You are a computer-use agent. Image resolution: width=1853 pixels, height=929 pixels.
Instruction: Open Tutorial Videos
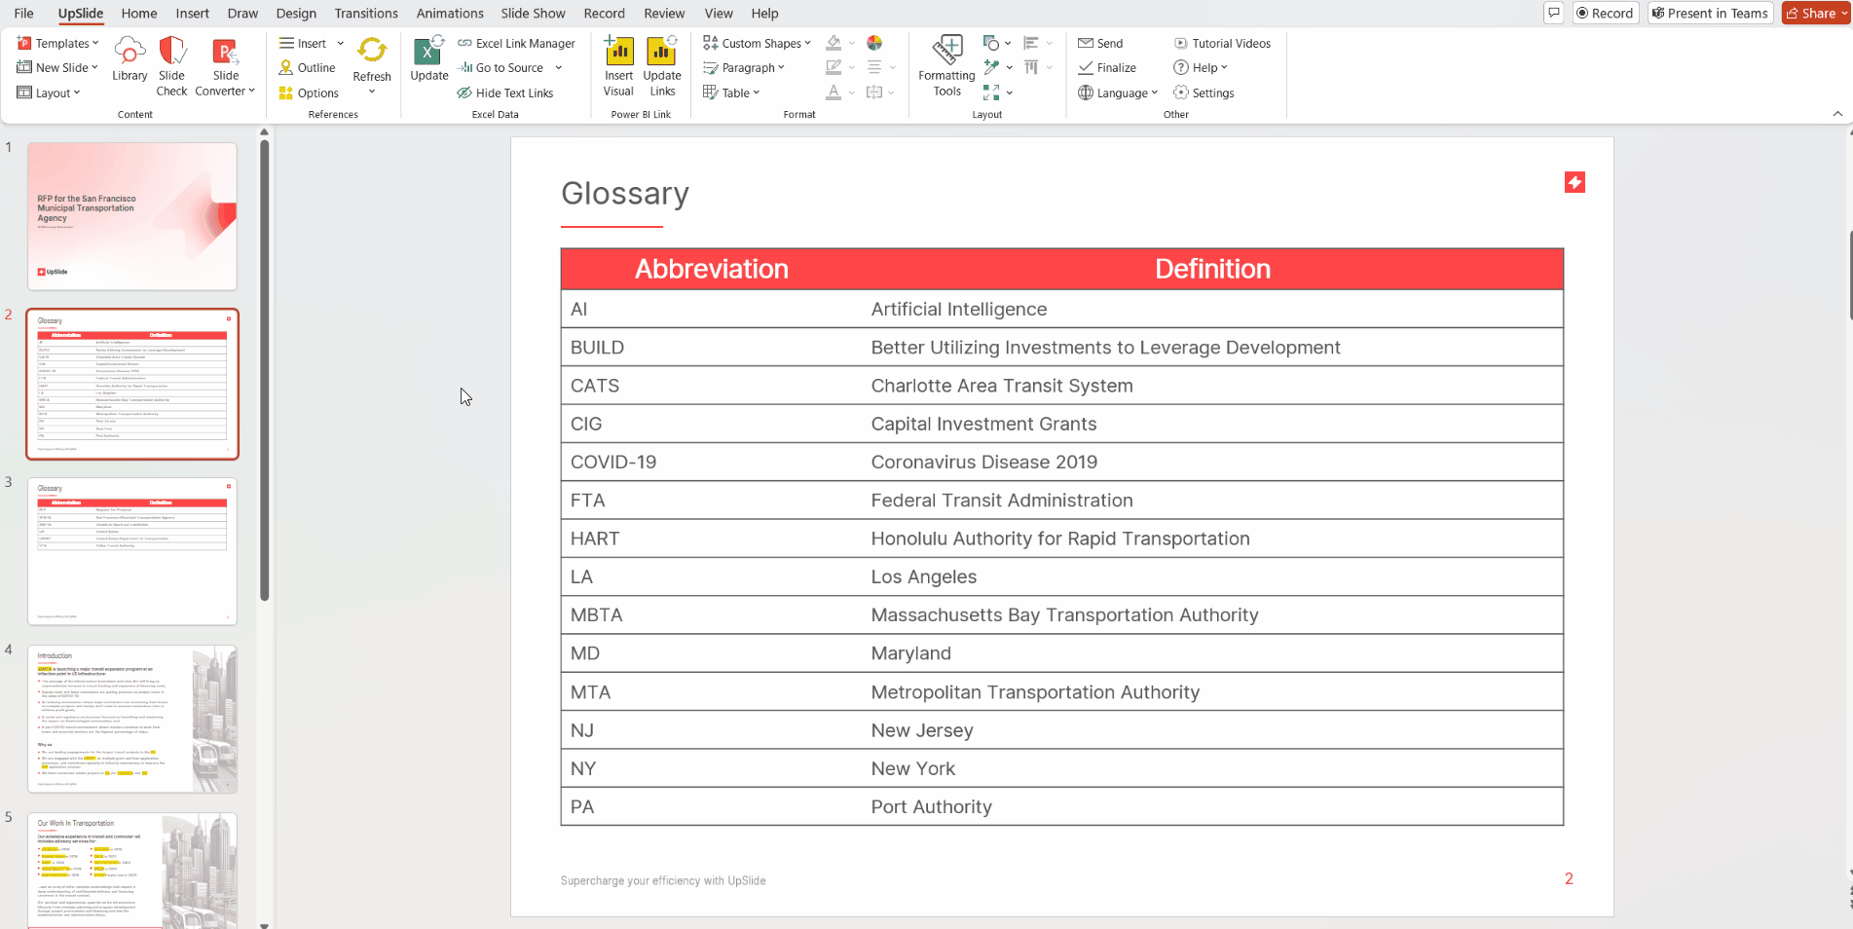pyautogui.click(x=1222, y=43)
